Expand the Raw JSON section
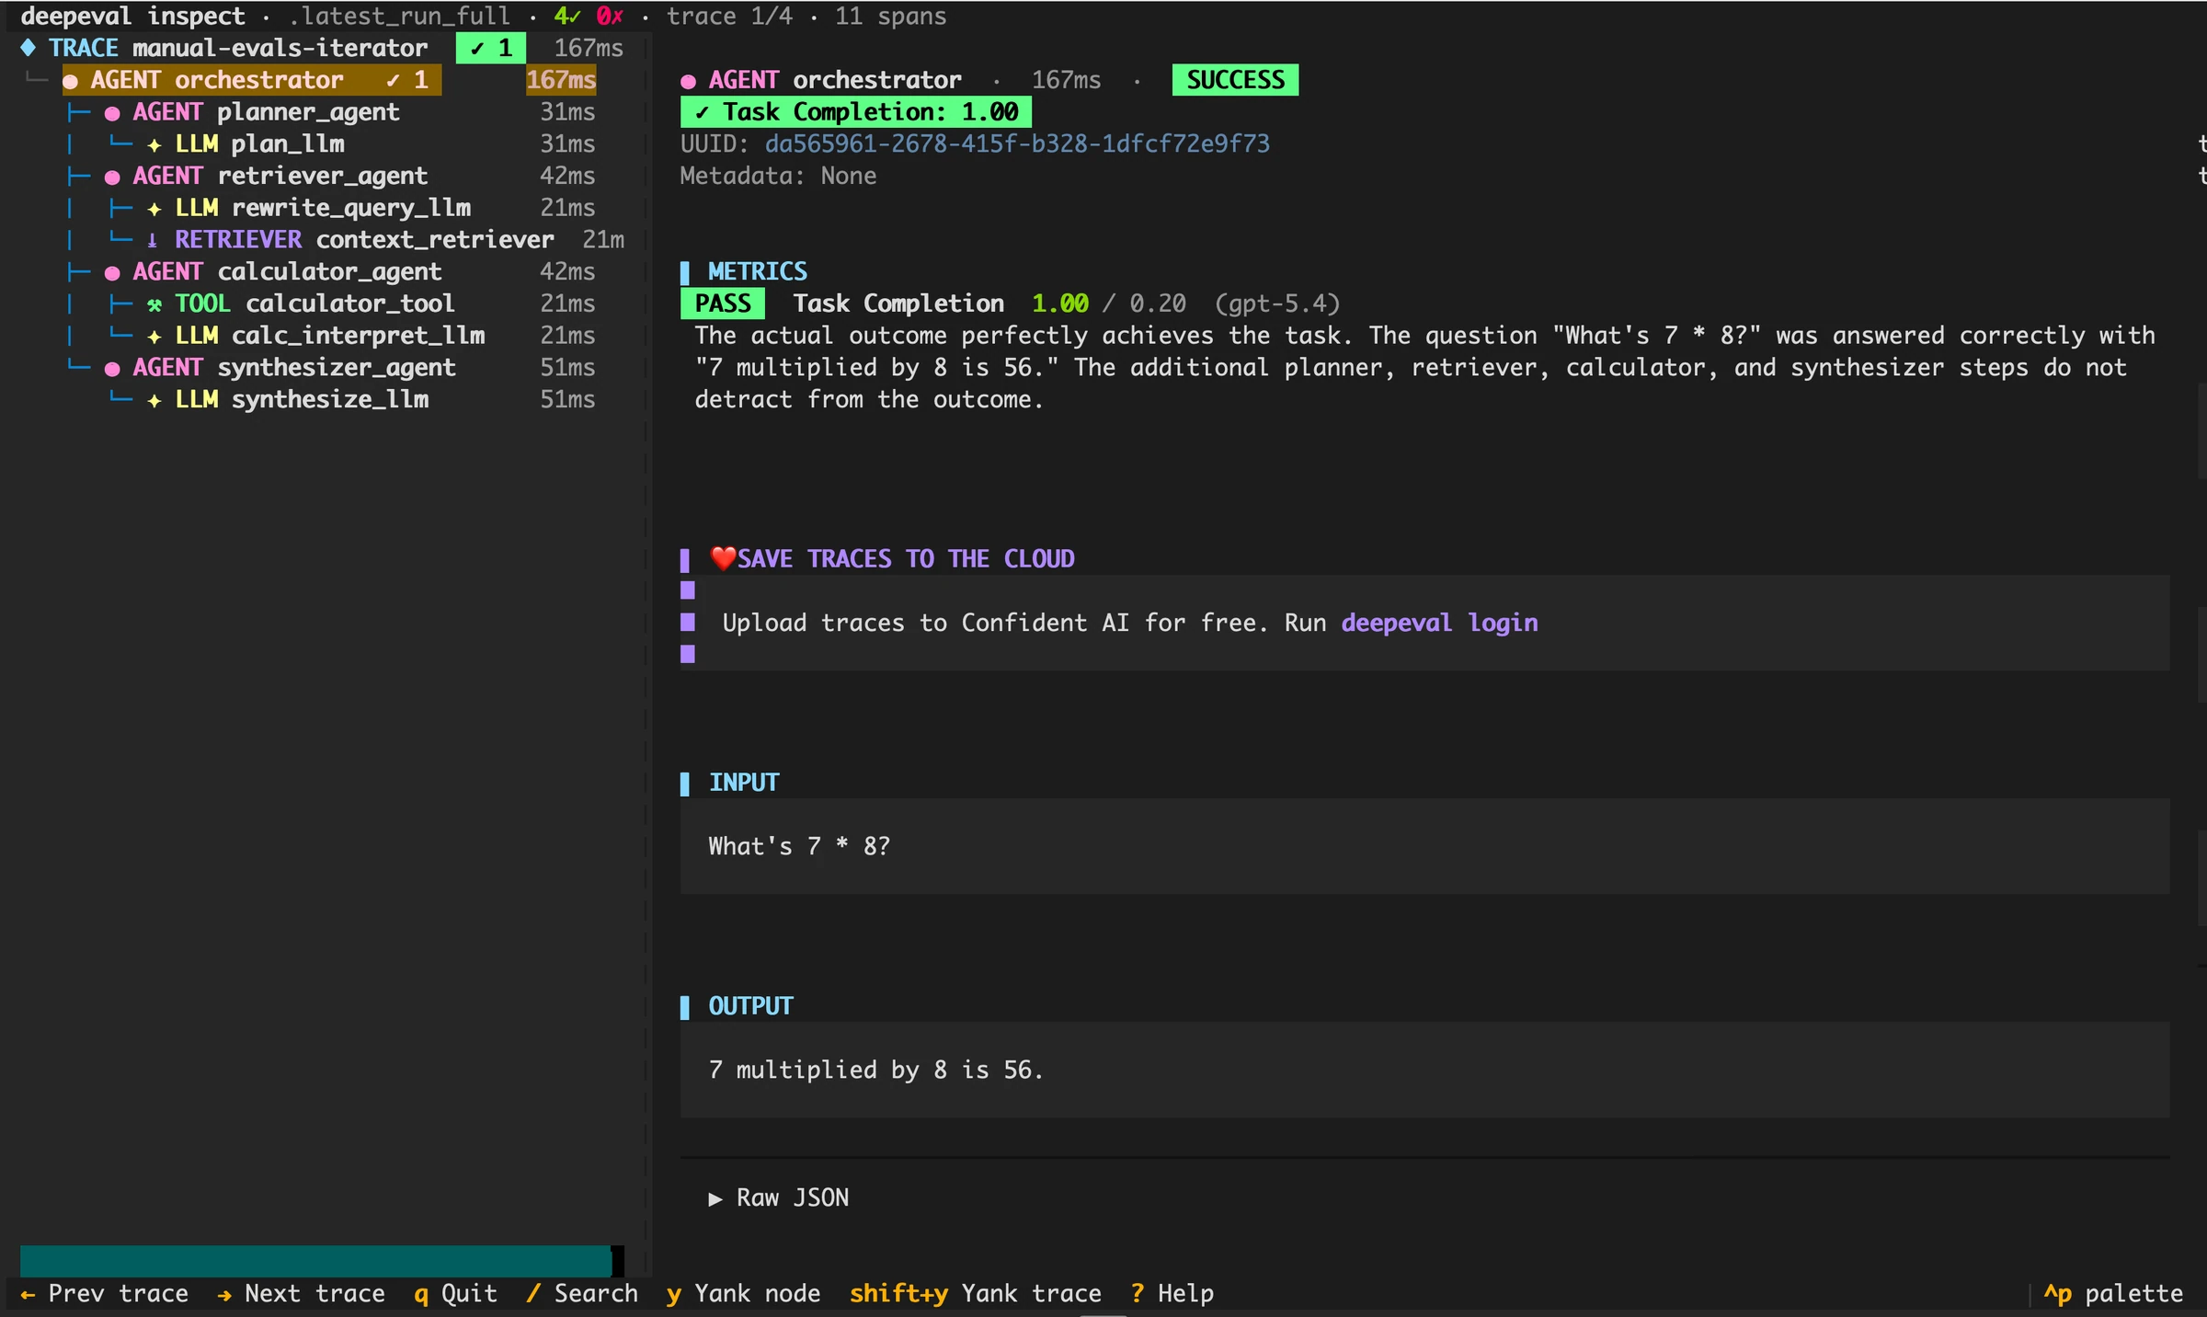The height and width of the screenshot is (1317, 2207). tap(779, 1197)
